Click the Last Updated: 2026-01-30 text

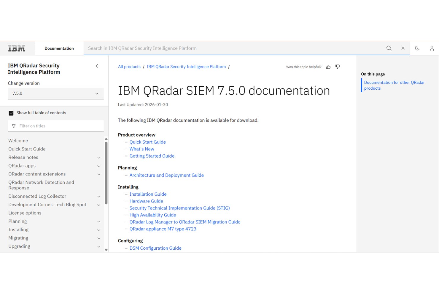(143, 104)
